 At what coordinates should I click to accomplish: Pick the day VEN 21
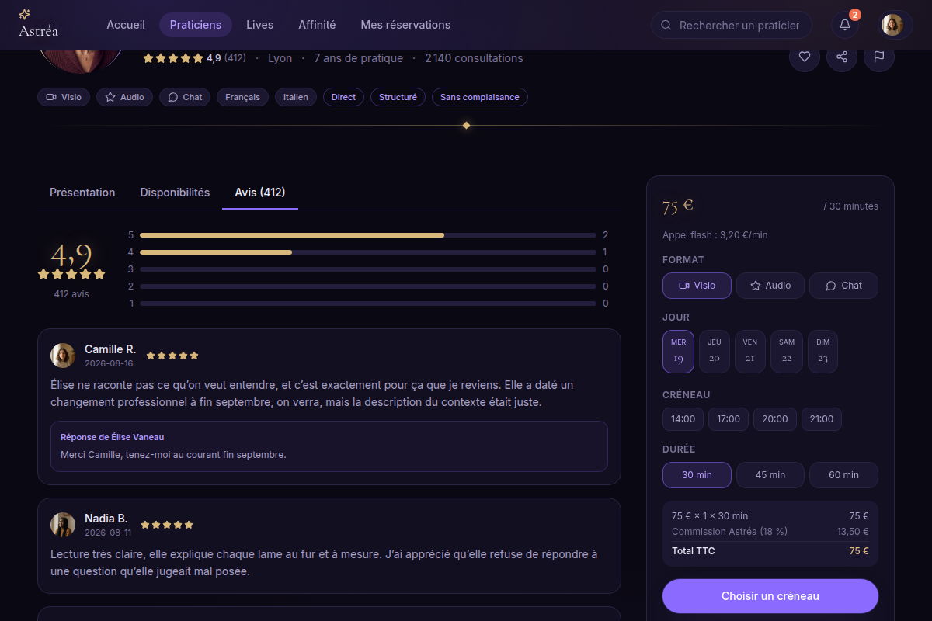coord(750,352)
